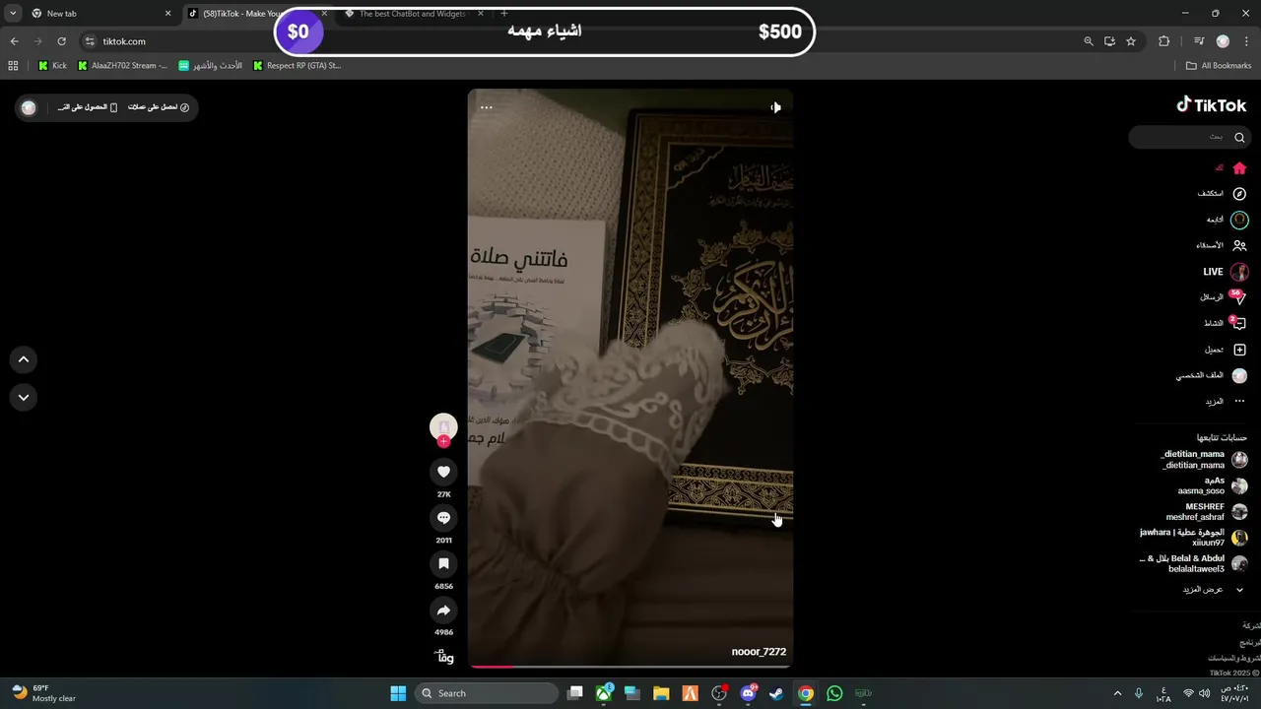Open a new browser tab with the plus
This screenshot has height=709, width=1261.
click(x=504, y=14)
